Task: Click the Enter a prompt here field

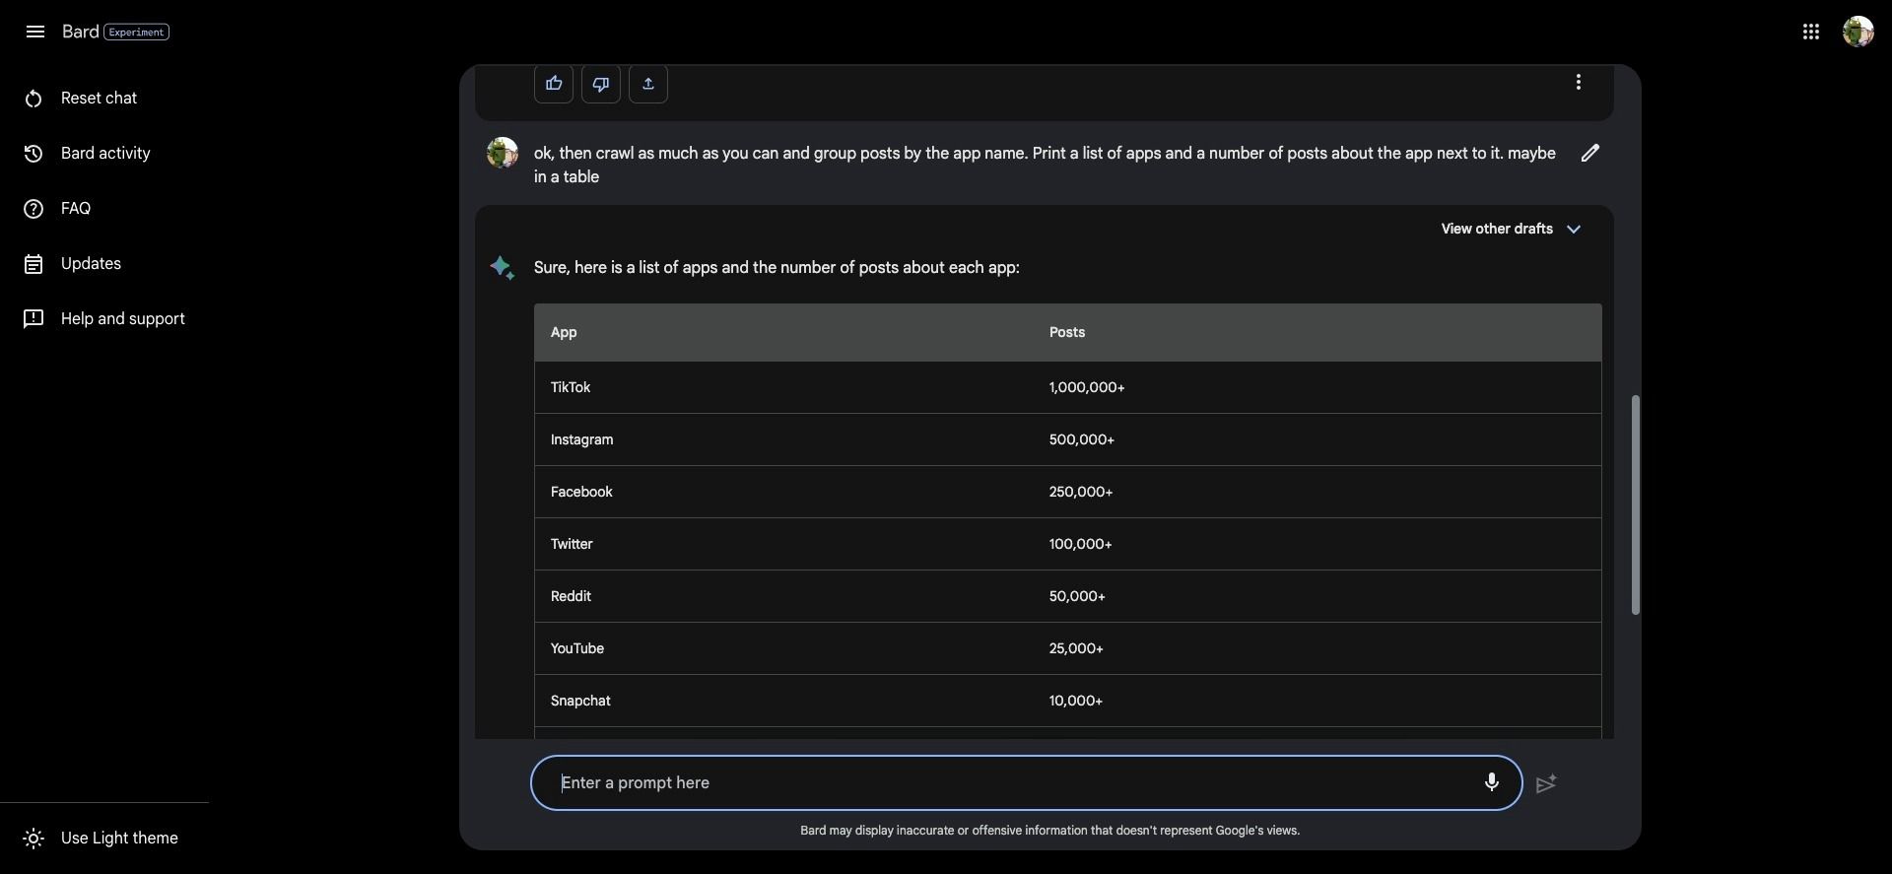Action: click(x=1026, y=783)
